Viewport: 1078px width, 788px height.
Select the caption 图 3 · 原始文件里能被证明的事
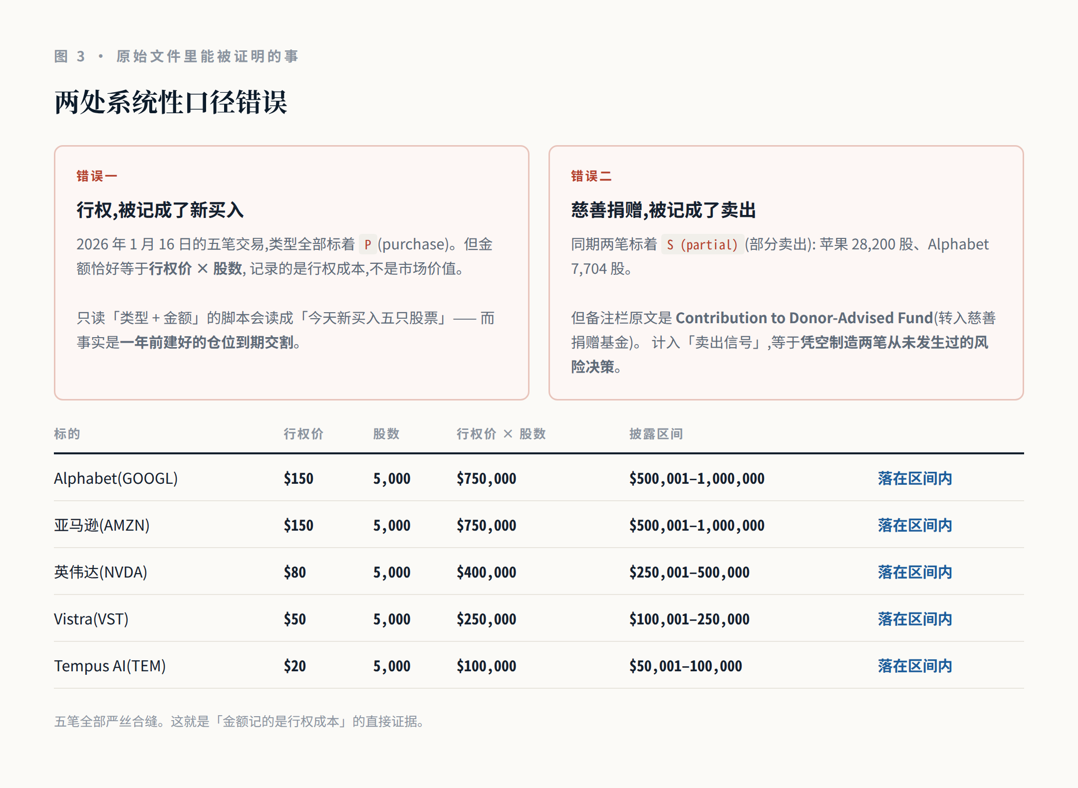pos(176,56)
